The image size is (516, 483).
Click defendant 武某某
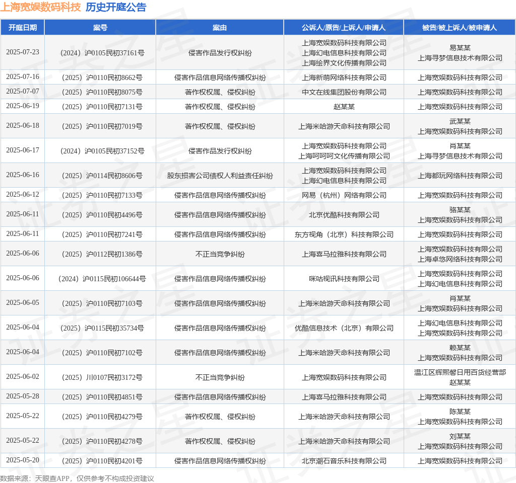coord(460,122)
